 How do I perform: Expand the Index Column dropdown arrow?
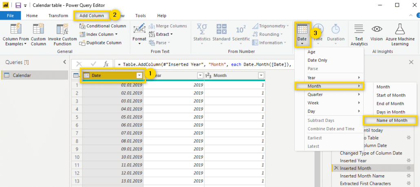117,35
